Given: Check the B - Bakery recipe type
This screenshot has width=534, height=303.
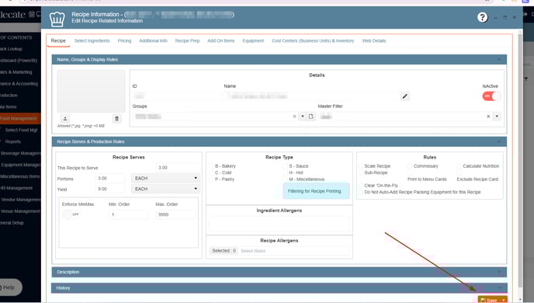Looking at the screenshot, I should [211, 166].
